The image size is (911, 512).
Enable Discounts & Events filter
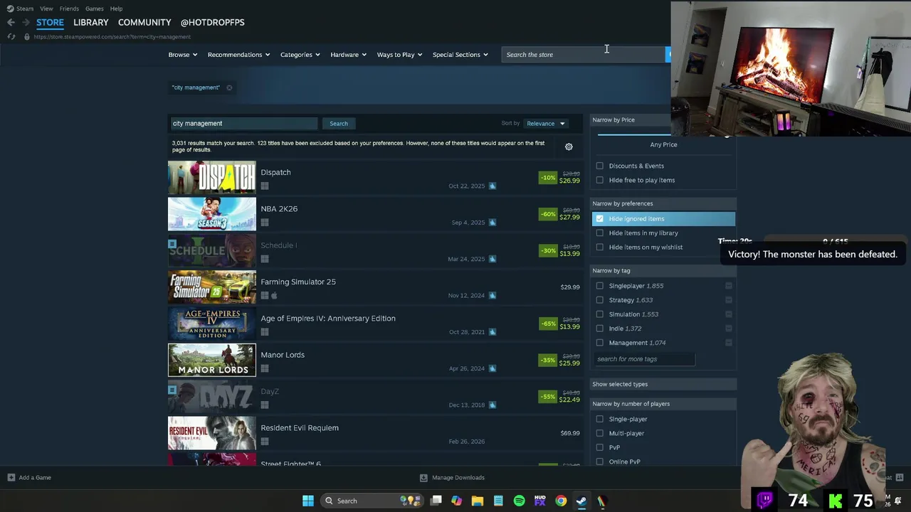tap(599, 166)
